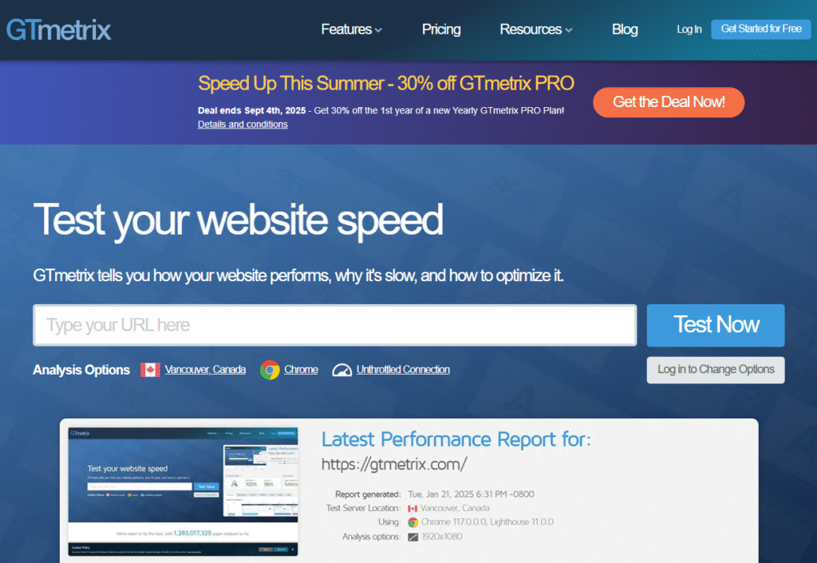Screen dimensions: 817x563
Task: Click the GTmetrix tells you how tagline
Action: click(x=298, y=276)
